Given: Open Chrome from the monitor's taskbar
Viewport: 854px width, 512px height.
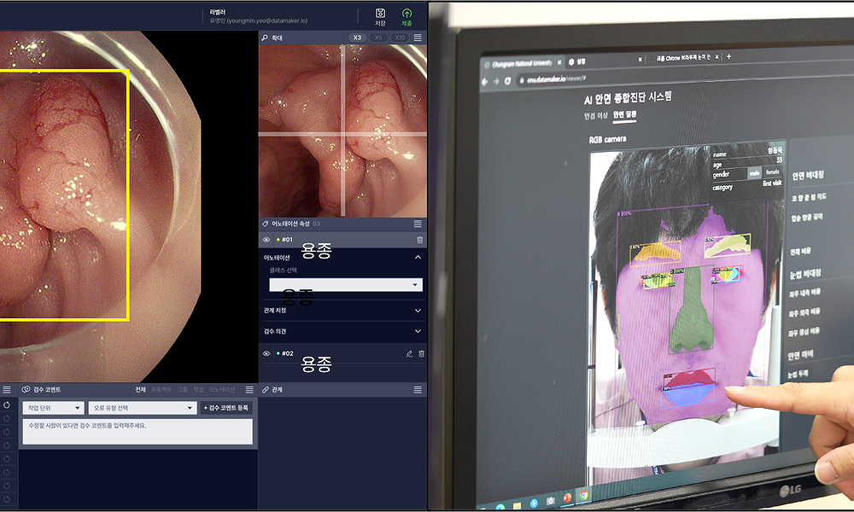Looking at the screenshot, I should (x=584, y=495).
